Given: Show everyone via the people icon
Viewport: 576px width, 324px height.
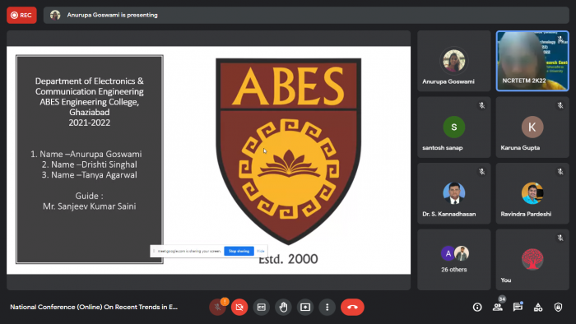Looking at the screenshot, I should 497,307.
